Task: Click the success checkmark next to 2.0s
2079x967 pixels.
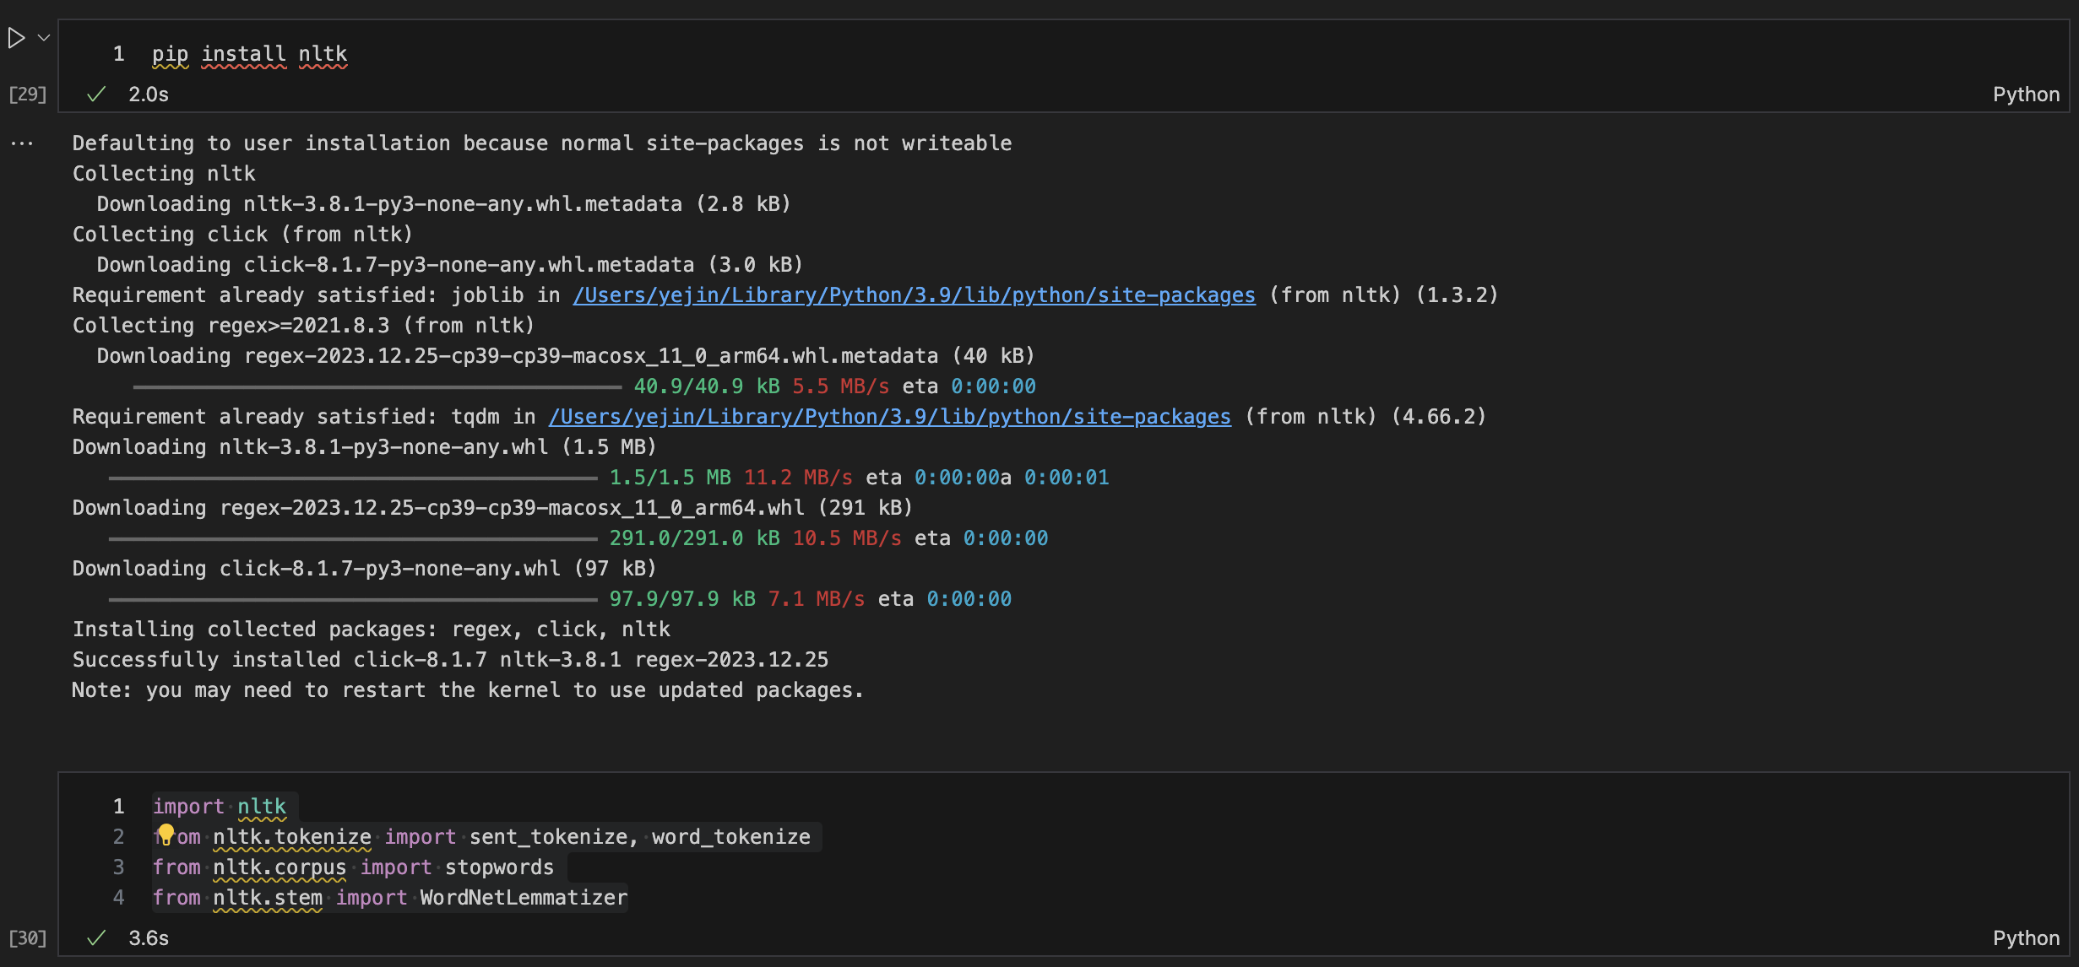Action: pyautogui.click(x=96, y=95)
